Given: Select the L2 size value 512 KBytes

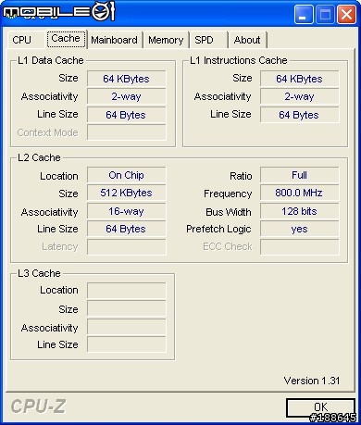Looking at the screenshot, I should click(126, 193).
